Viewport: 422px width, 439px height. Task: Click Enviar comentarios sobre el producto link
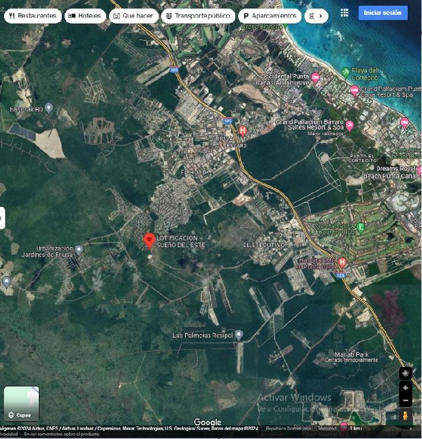tap(62, 434)
